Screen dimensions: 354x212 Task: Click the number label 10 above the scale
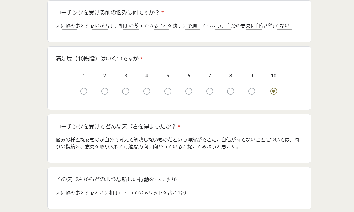click(x=274, y=76)
